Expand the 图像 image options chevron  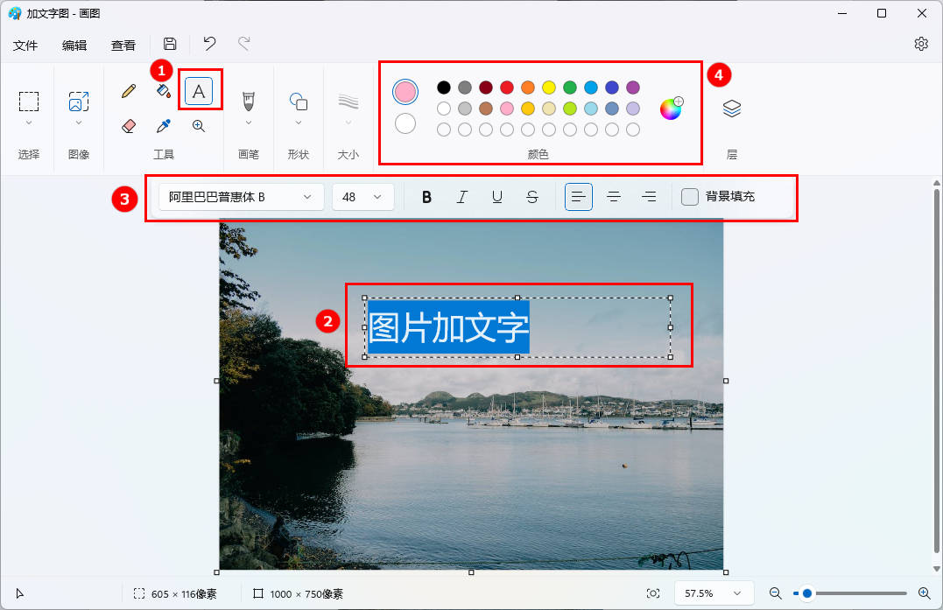[79, 123]
